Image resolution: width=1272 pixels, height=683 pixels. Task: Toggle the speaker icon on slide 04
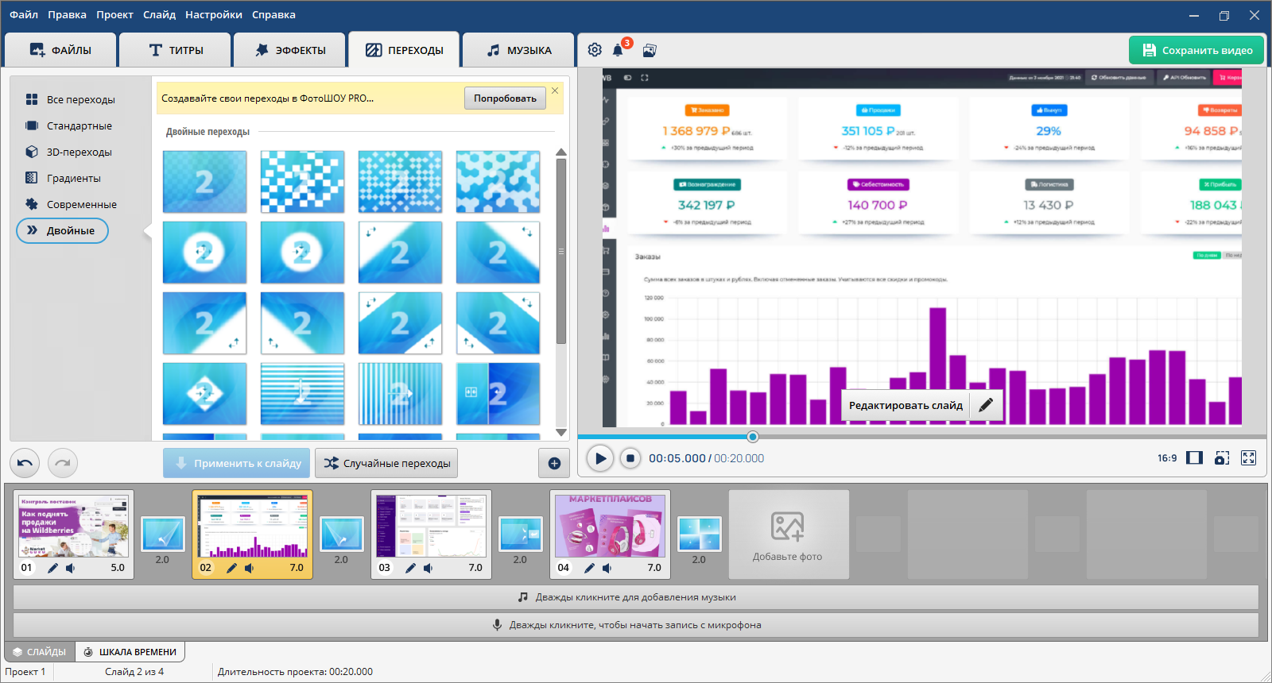click(607, 568)
